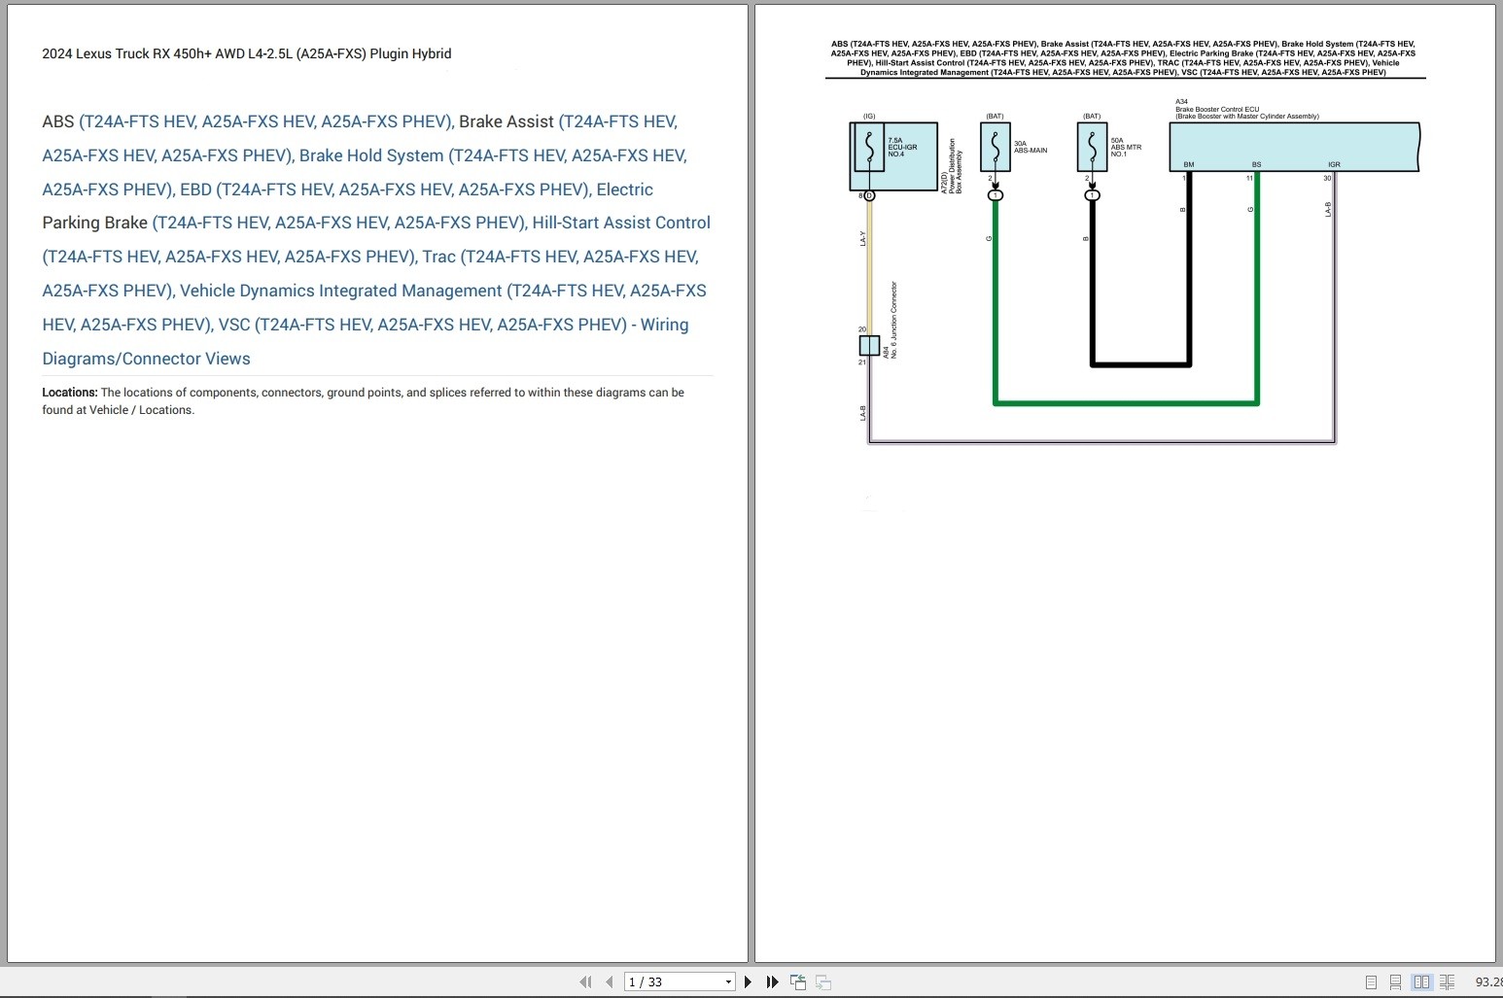Screen dimensions: 1503x998
Task: Click the ABS MTR NO.1 fuse symbol
Action: click(1092, 147)
